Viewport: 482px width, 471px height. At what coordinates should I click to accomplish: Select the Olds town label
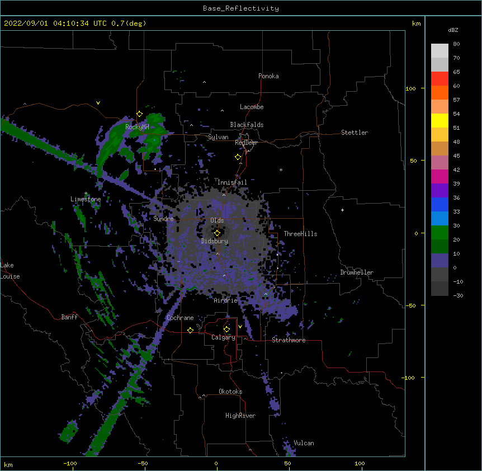click(x=217, y=220)
